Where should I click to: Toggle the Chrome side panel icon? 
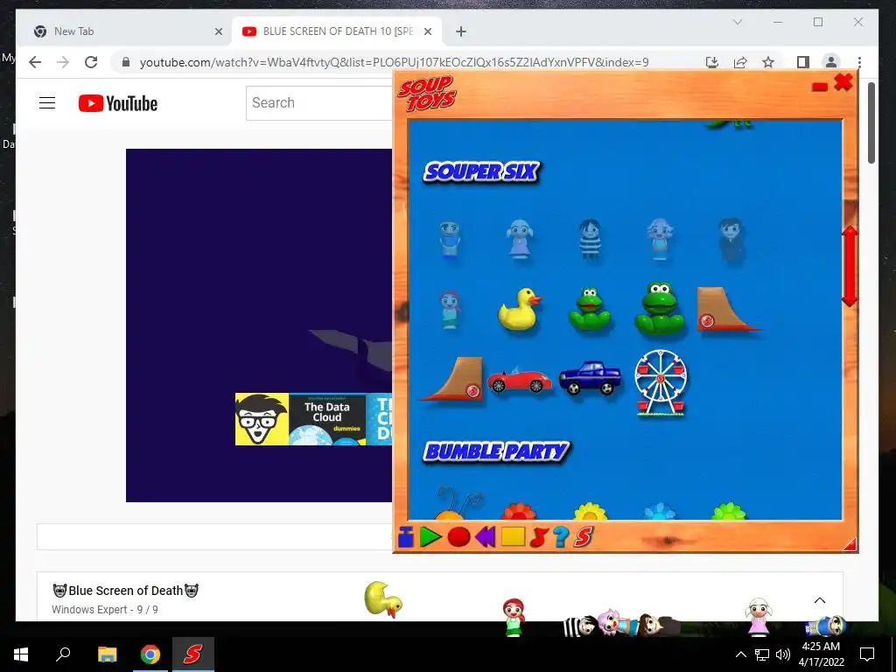(x=803, y=62)
